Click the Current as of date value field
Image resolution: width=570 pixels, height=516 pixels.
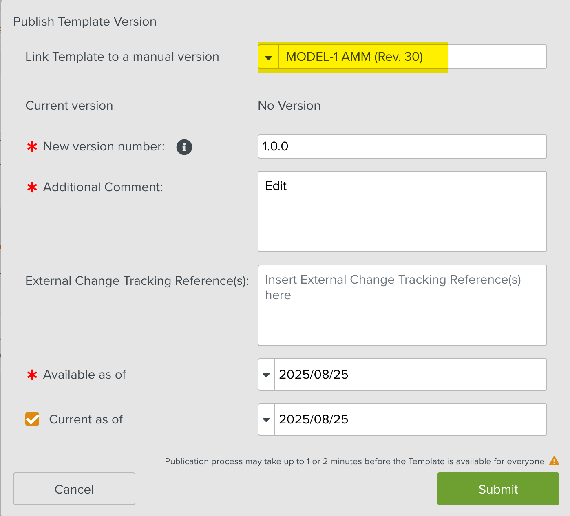(410, 419)
